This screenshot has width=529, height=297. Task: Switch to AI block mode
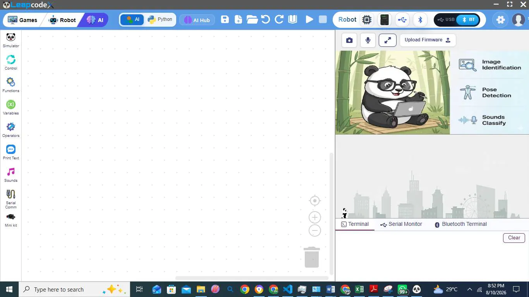click(132, 20)
